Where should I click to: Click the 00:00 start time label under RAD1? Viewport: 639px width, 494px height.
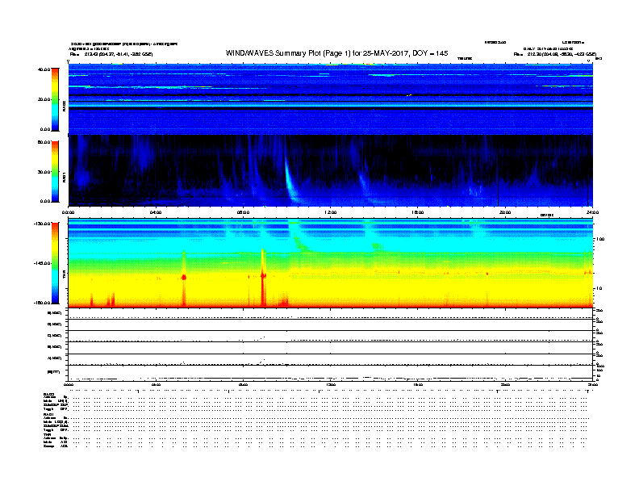pos(69,212)
